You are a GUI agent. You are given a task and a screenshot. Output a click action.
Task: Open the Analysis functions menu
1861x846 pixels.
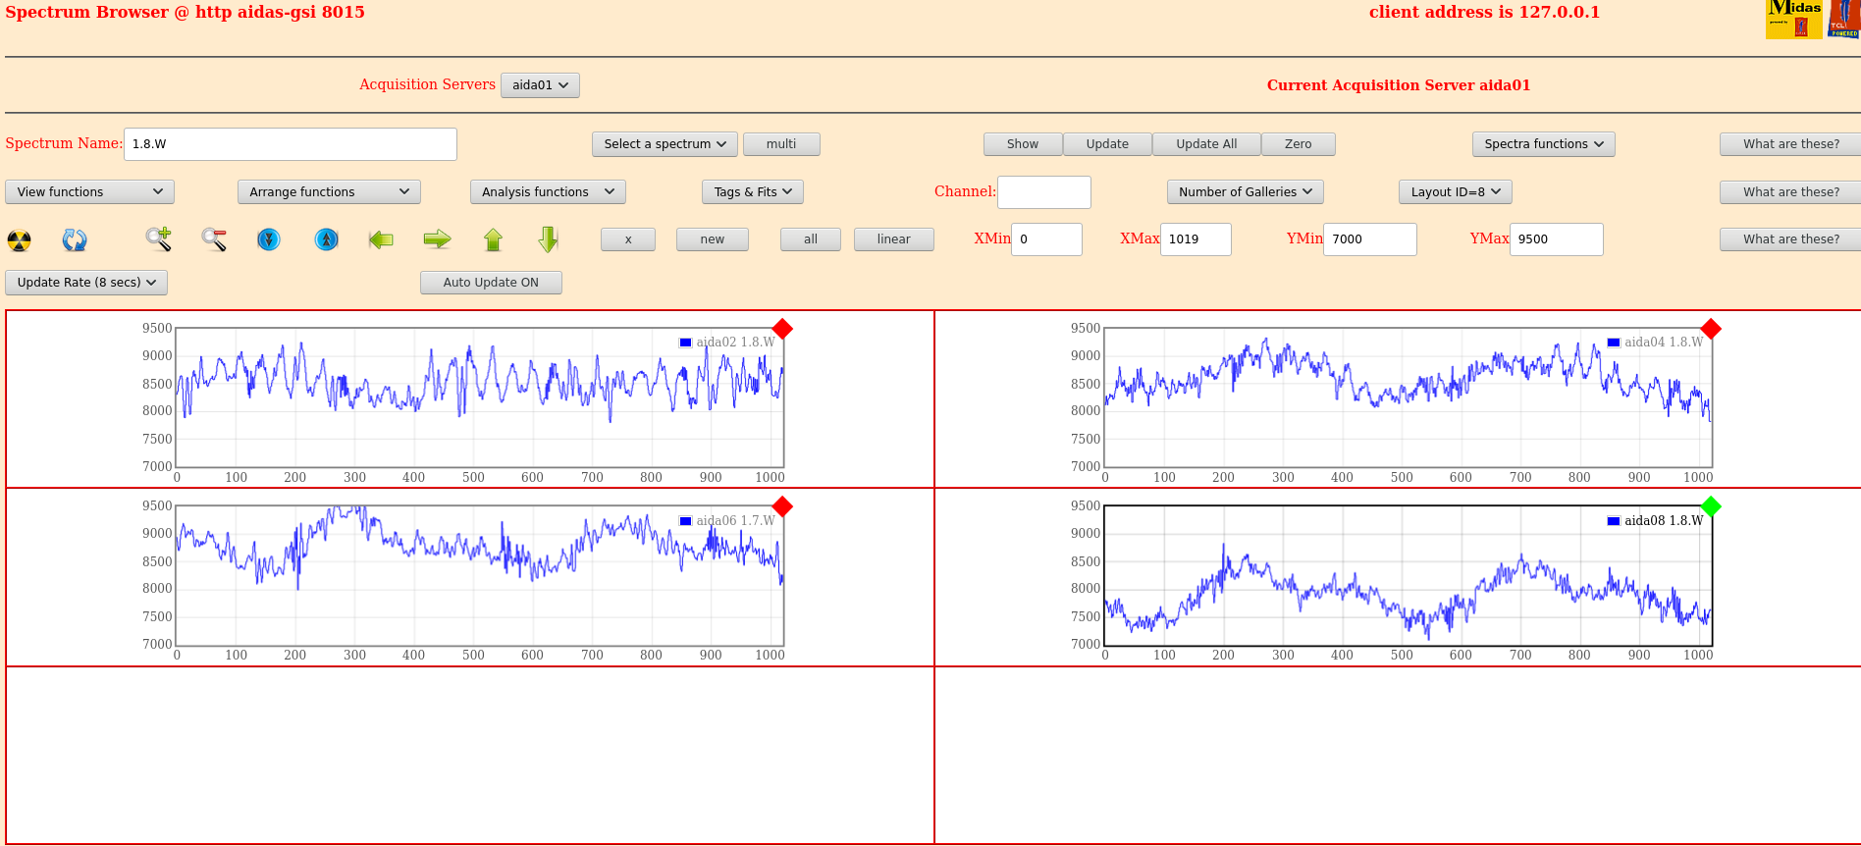click(x=547, y=192)
